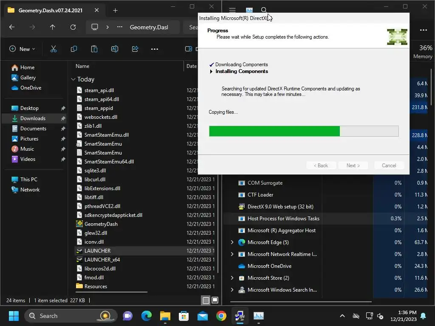Click the Next button in DirectX installer
Image resolution: width=435 pixels, height=326 pixels.
[353, 166]
